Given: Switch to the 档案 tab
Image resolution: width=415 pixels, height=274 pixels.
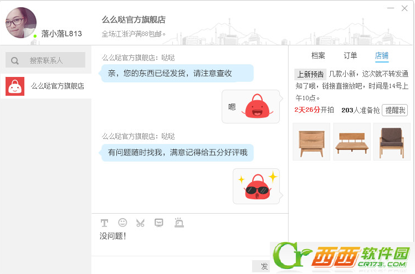Looking at the screenshot, I should click(x=318, y=55).
